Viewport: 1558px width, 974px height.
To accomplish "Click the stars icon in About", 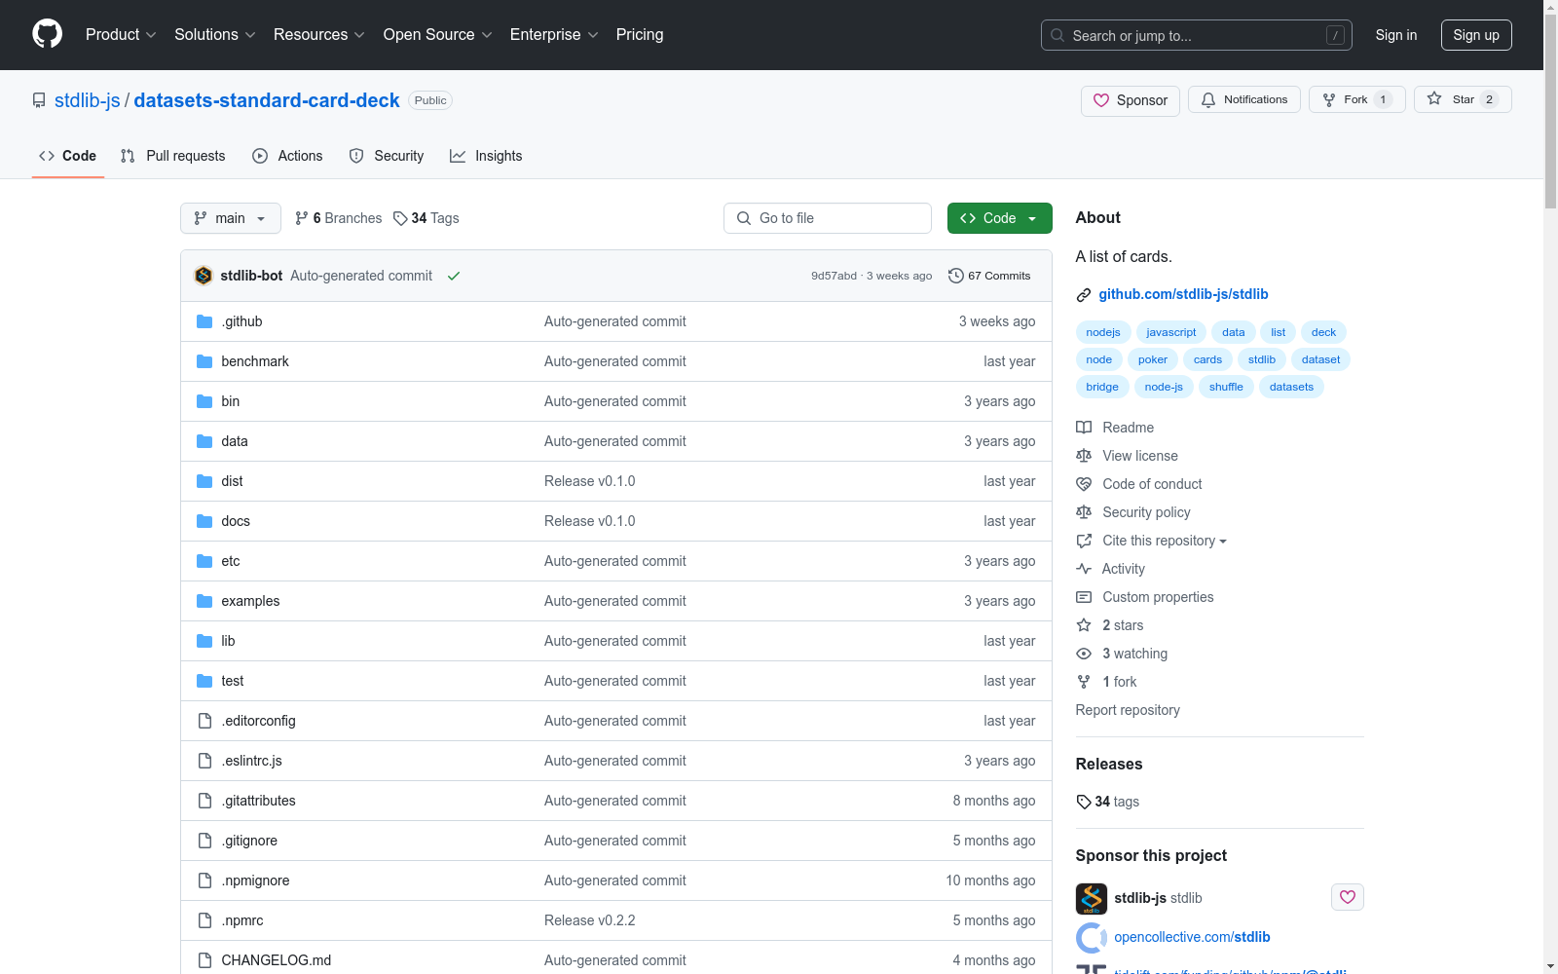I will 1084,625.
